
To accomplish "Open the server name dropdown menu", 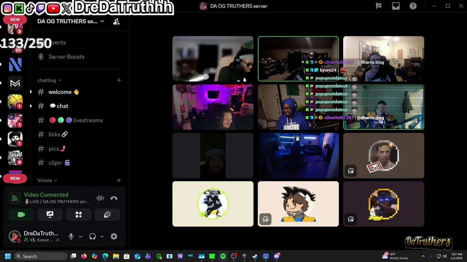I will 71,21.
